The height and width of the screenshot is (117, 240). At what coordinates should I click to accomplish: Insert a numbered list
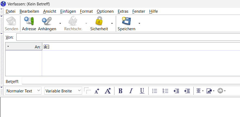click(x=165, y=91)
